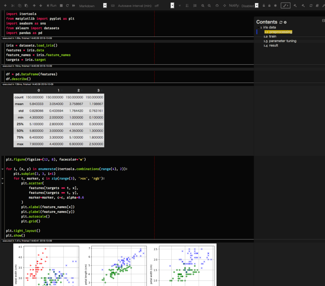The image size is (325, 286).
Task: Click the crosshair target icon in toolbar
Action: pos(225,6)
